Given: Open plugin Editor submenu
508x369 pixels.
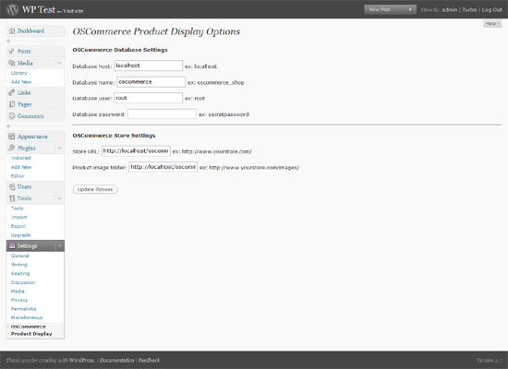Looking at the screenshot, I should click(18, 176).
